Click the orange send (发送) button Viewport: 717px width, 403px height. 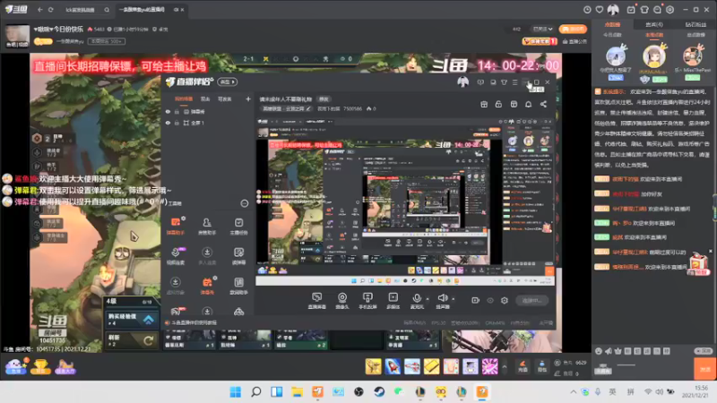[x=704, y=369]
